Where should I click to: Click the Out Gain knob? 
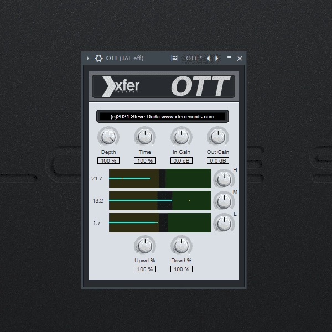click(x=218, y=137)
